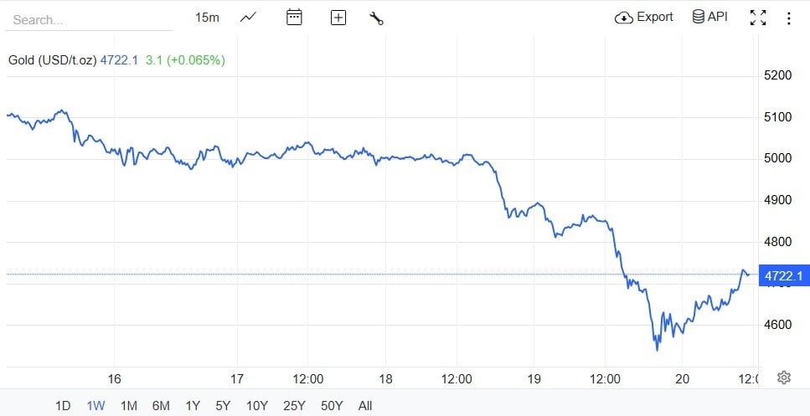This screenshot has width=810, height=416.
Task: Enter fullscreen chart mode
Action: [758, 18]
